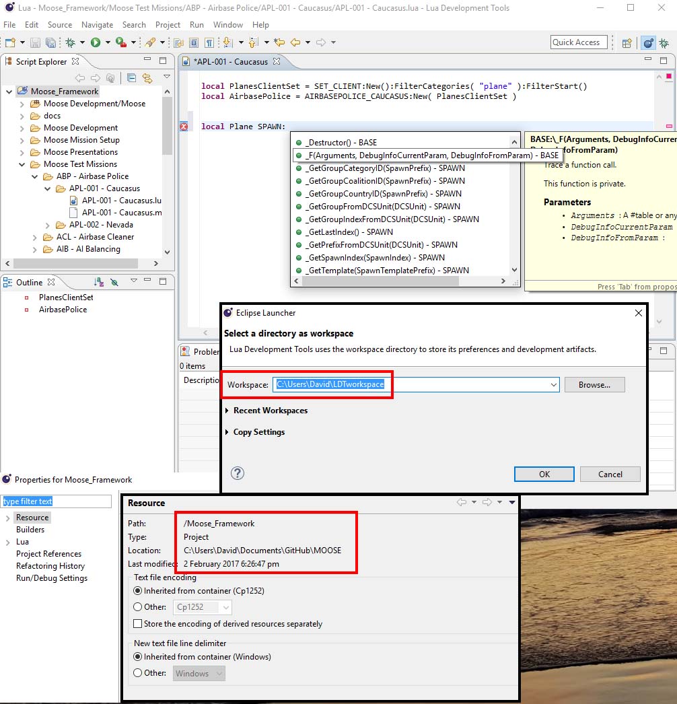
Task: Expand the docs folder node
Action: (22, 116)
